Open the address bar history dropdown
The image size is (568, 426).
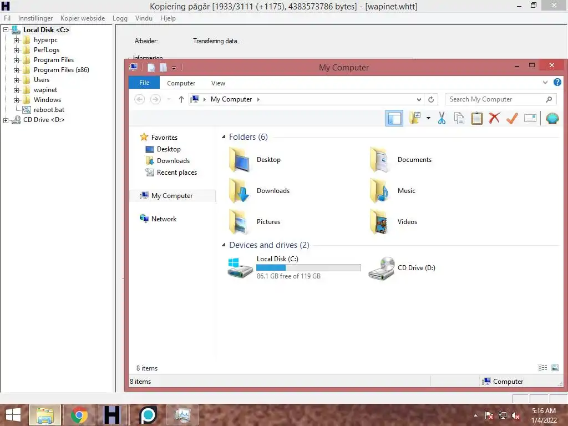click(419, 99)
